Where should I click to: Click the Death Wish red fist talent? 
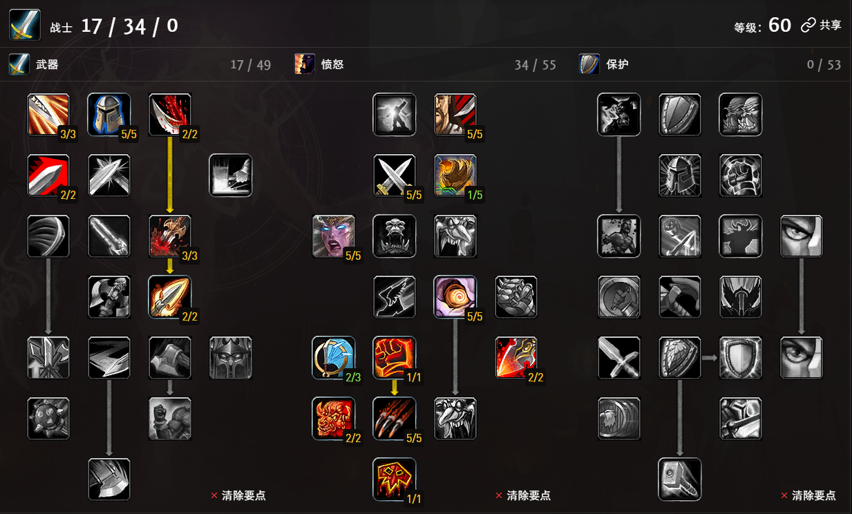coord(395,357)
